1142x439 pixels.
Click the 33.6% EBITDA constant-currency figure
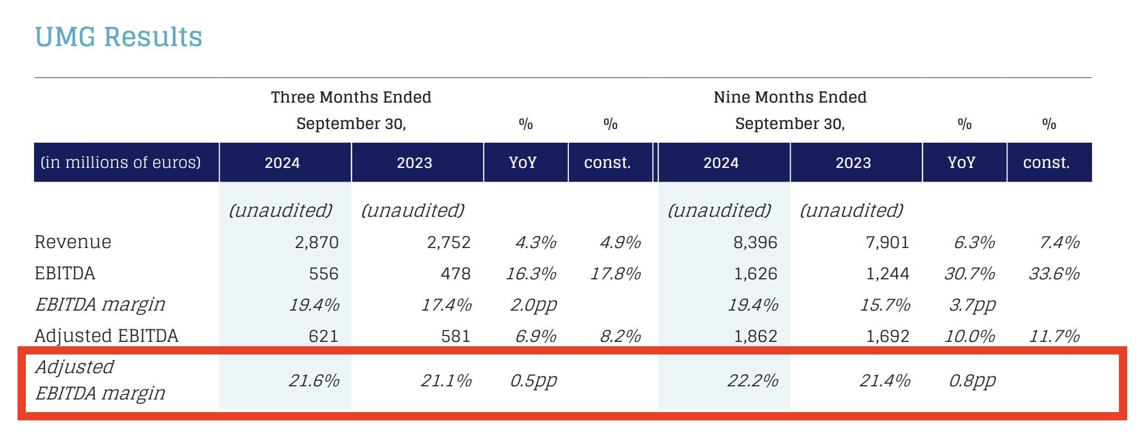(x=1054, y=273)
